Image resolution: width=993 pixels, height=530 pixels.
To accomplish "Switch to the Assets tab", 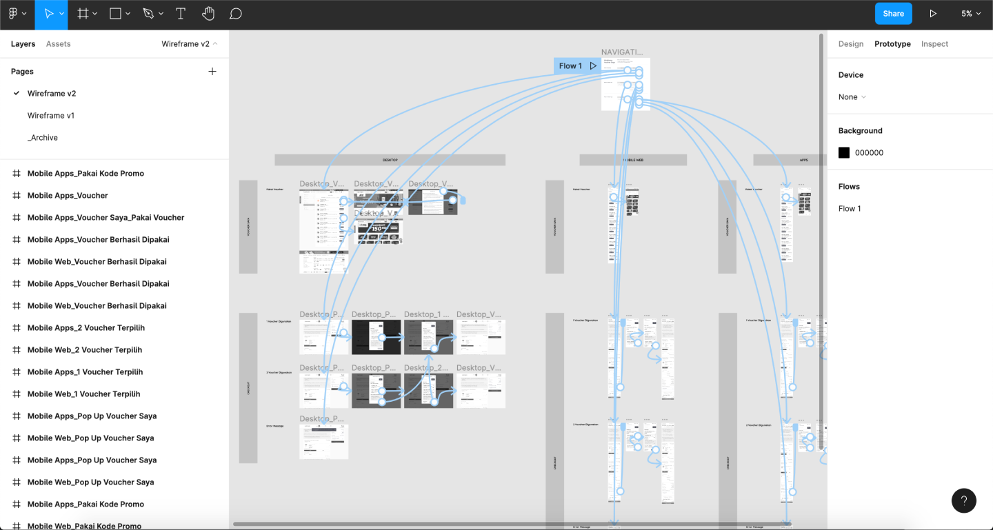I will pos(59,44).
